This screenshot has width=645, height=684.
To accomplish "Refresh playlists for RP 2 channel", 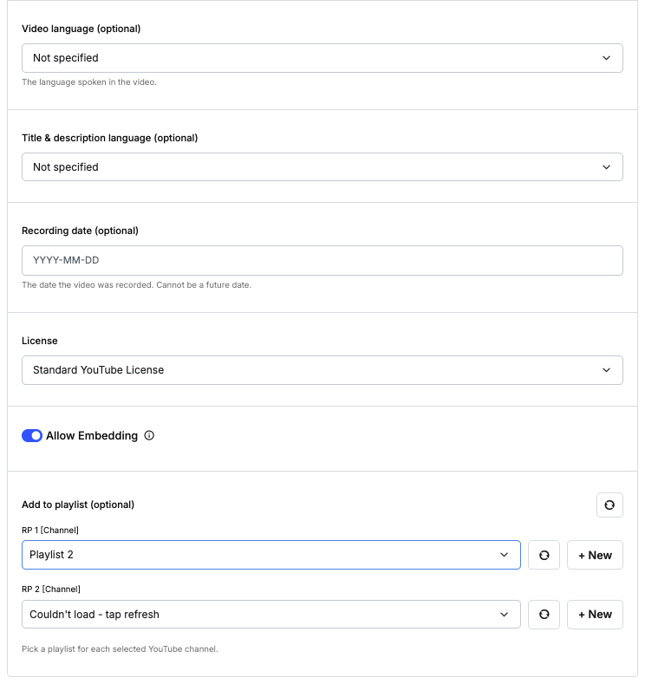I will tap(544, 614).
